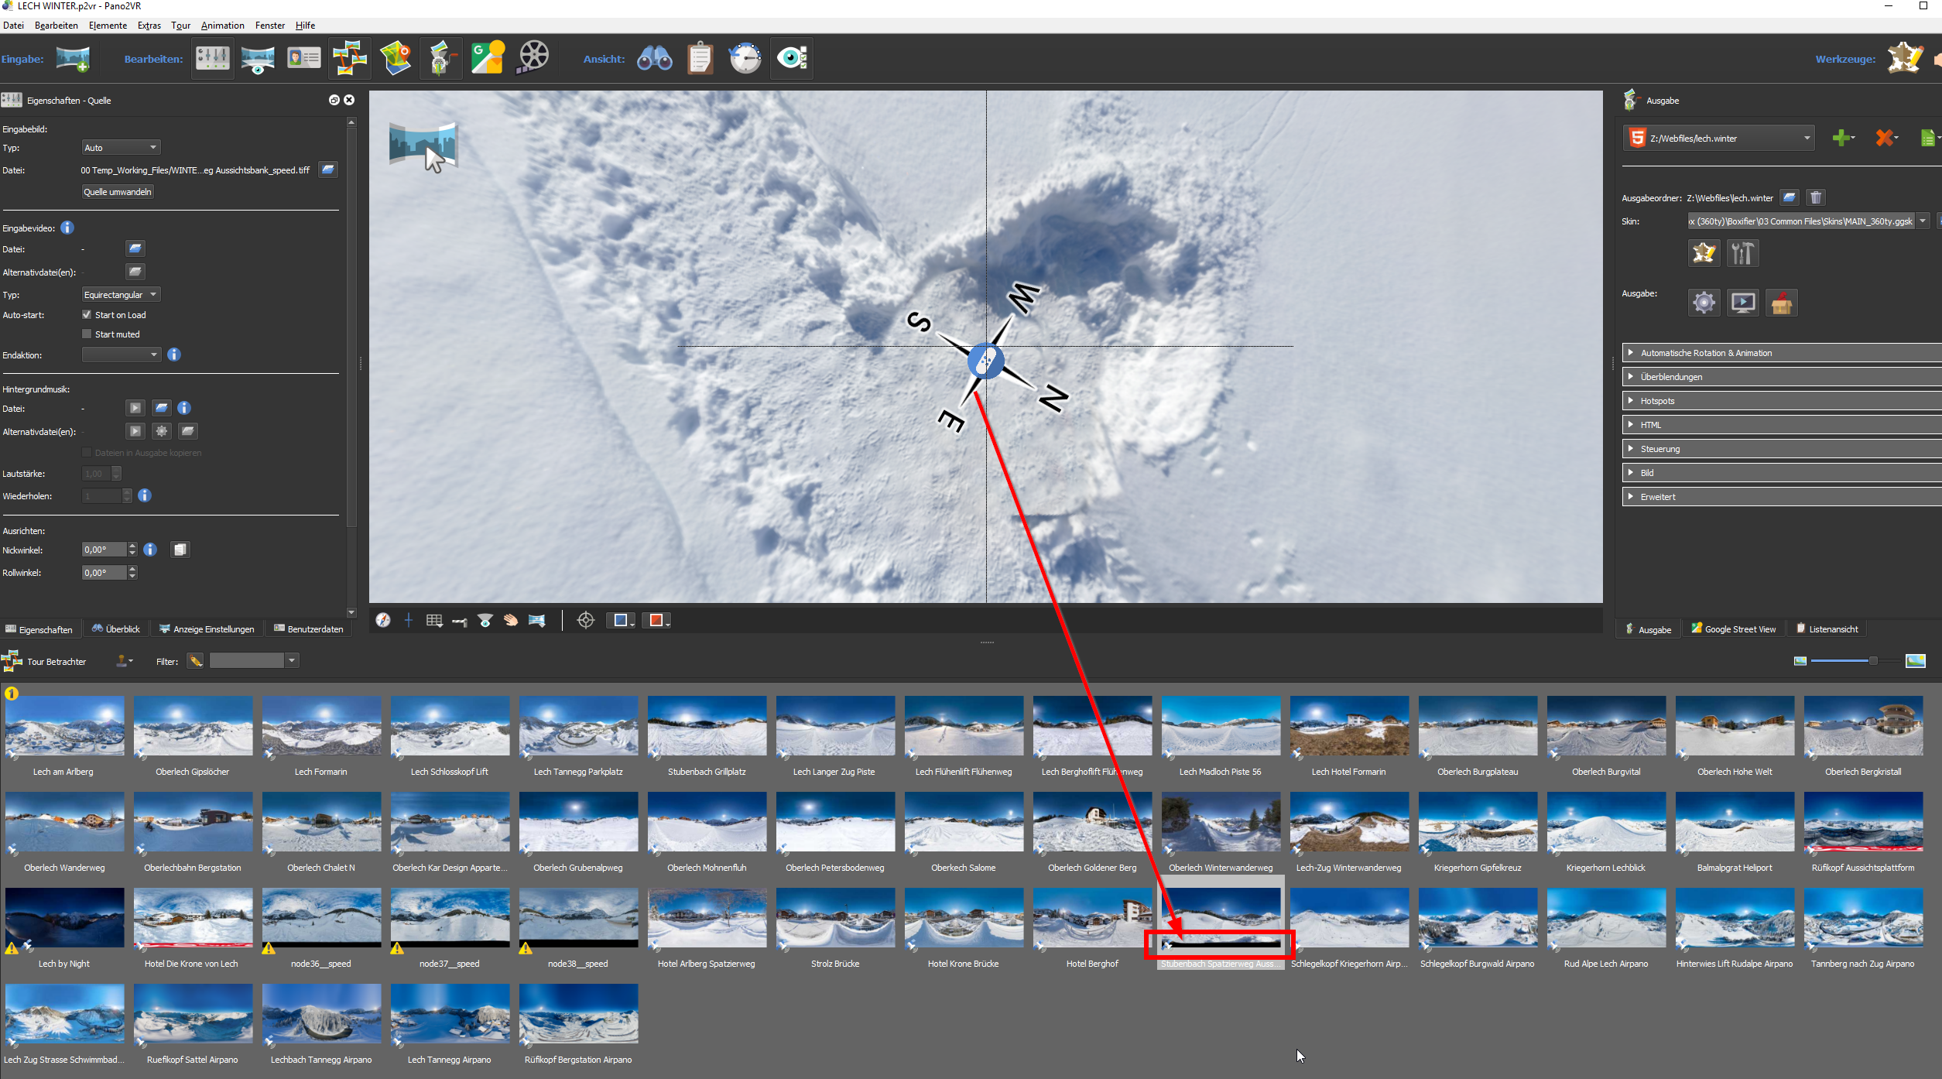Delete output folder with trash icon
The width and height of the screenshot is (1942, 1079).
[x=1816, y=197]
